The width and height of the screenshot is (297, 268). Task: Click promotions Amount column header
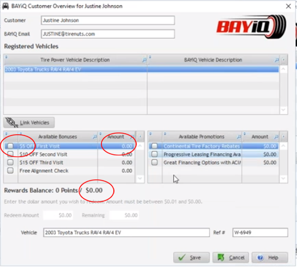260,137
